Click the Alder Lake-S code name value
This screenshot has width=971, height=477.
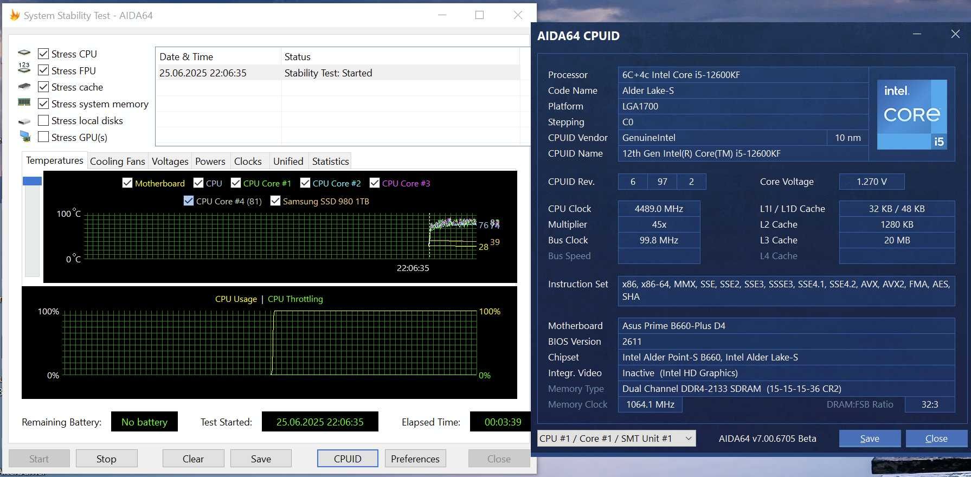tap(743, 91)
